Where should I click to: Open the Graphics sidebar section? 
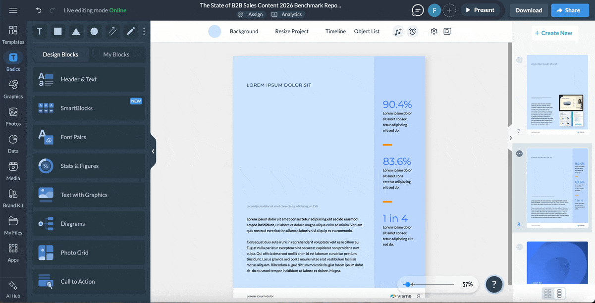click(x=13, y=89)
